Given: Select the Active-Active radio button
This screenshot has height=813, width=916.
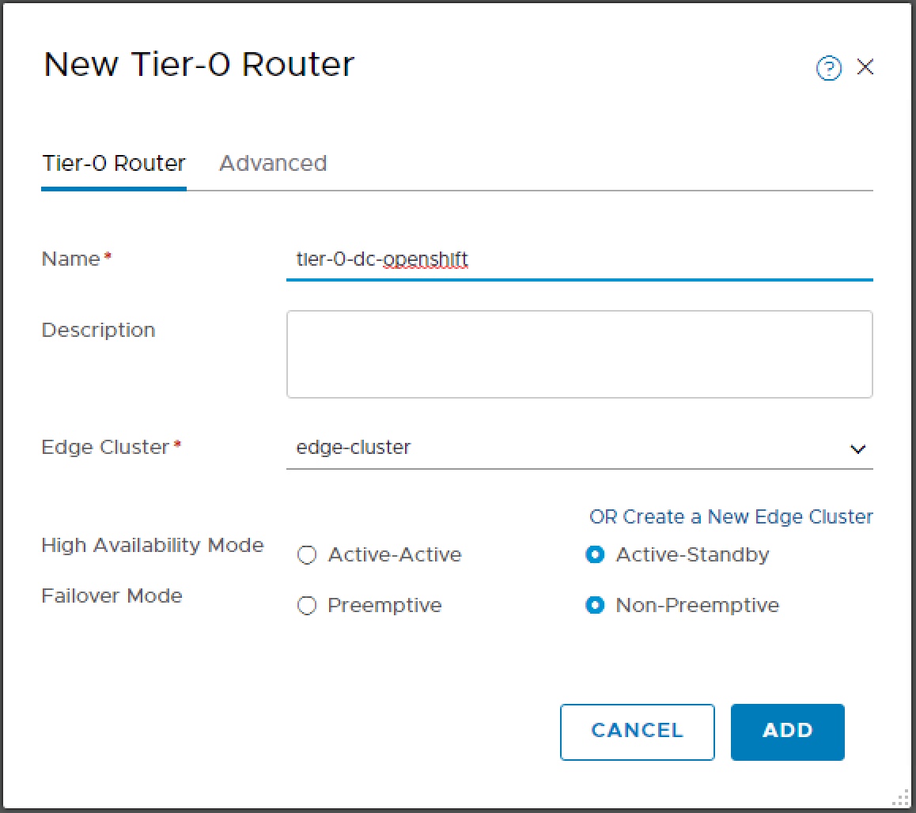Looking at the screenshot, I should click(307, 554).
